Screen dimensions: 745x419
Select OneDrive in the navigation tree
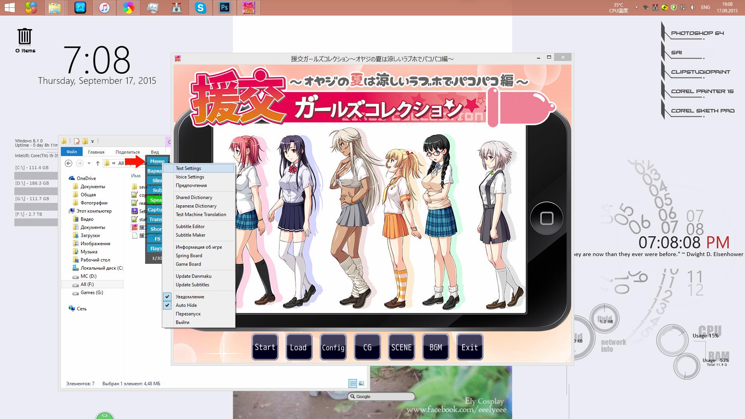click(86, 178)
